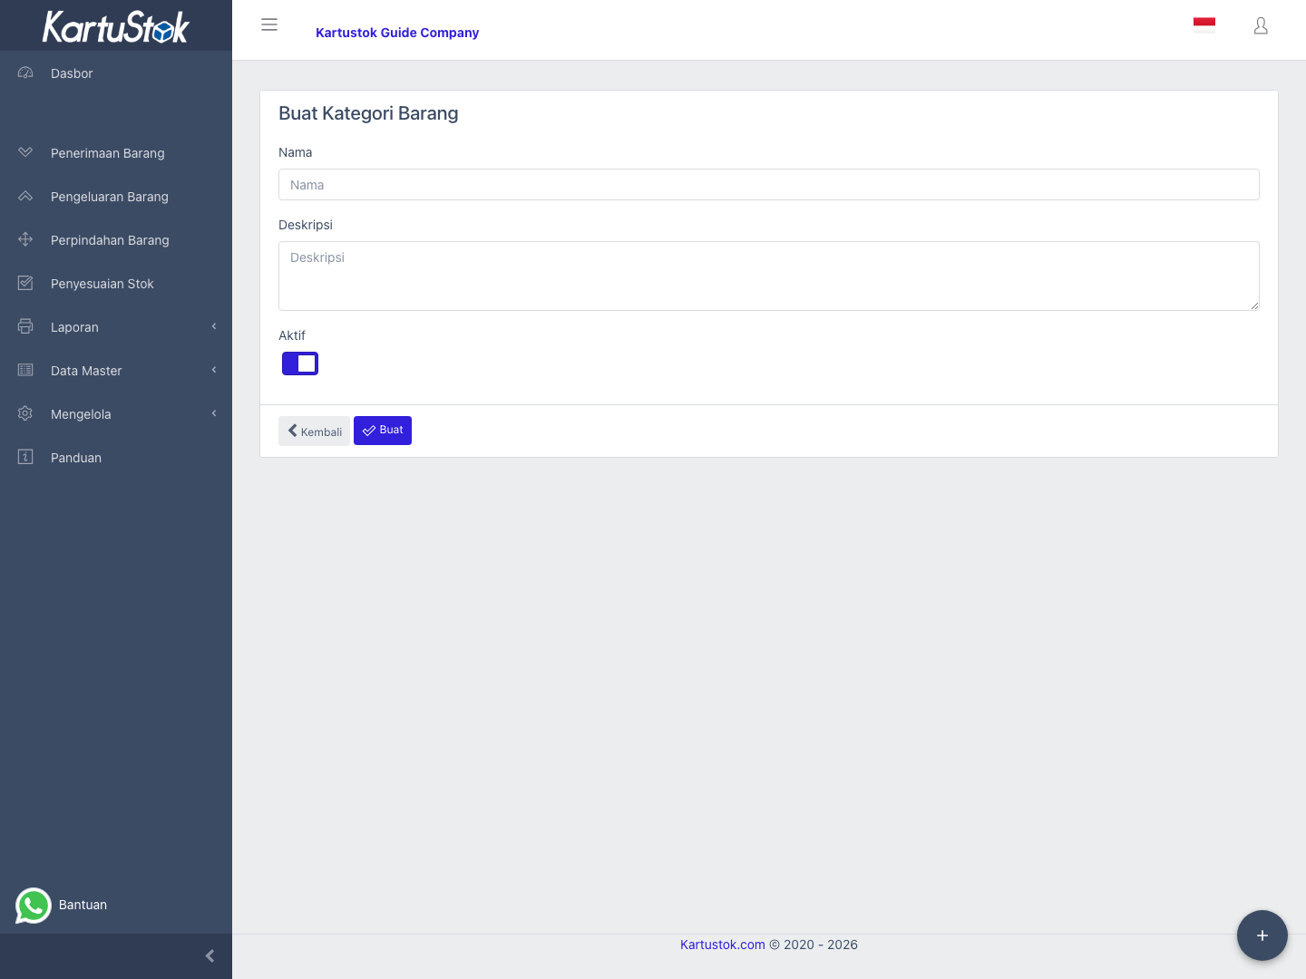The image size is (1306, 979).
Task: Click the Penerimaan Barang arrow icon
Action: pyautogui.click(x=25, y=152)
